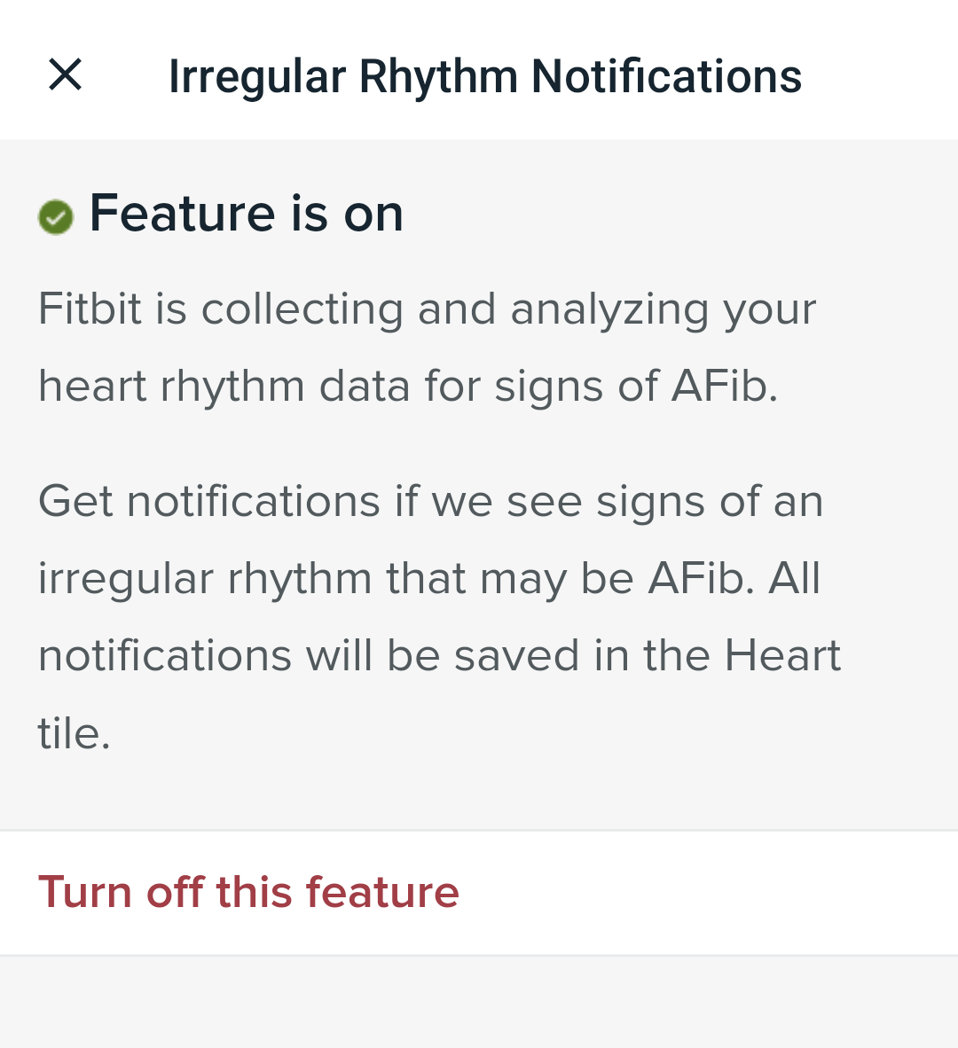The height and width of the screenshot is (1048, 958).
Task: Click blank space right of 'Turn off this feature'
Action: [x=710, y=892]
